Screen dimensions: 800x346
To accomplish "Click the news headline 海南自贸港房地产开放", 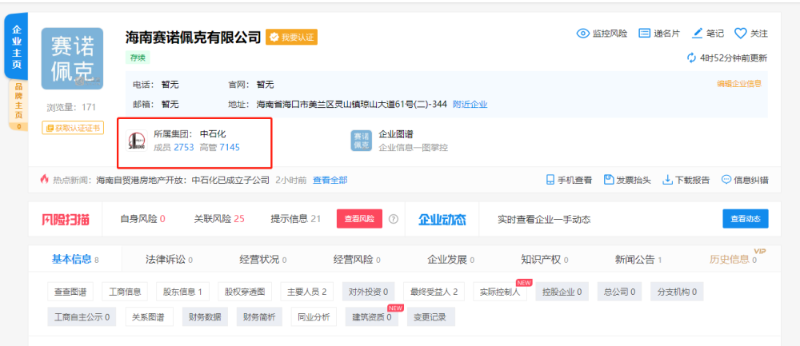I will pyautogui.click(x=182, y=180).
